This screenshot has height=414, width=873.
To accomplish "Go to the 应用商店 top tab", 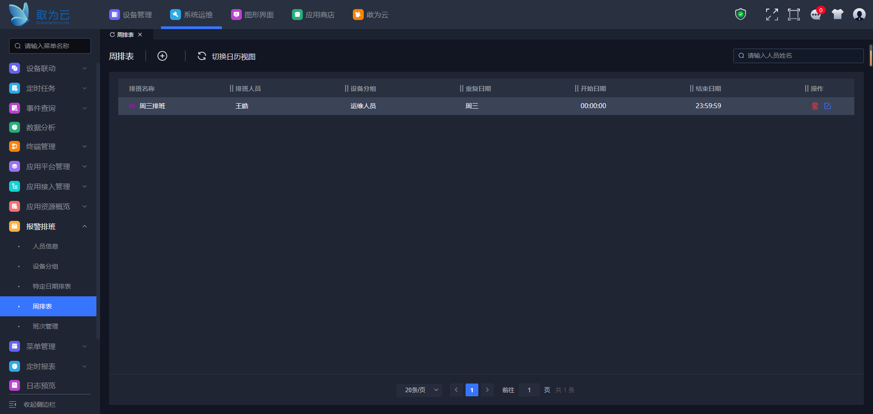I will point(313,15).
